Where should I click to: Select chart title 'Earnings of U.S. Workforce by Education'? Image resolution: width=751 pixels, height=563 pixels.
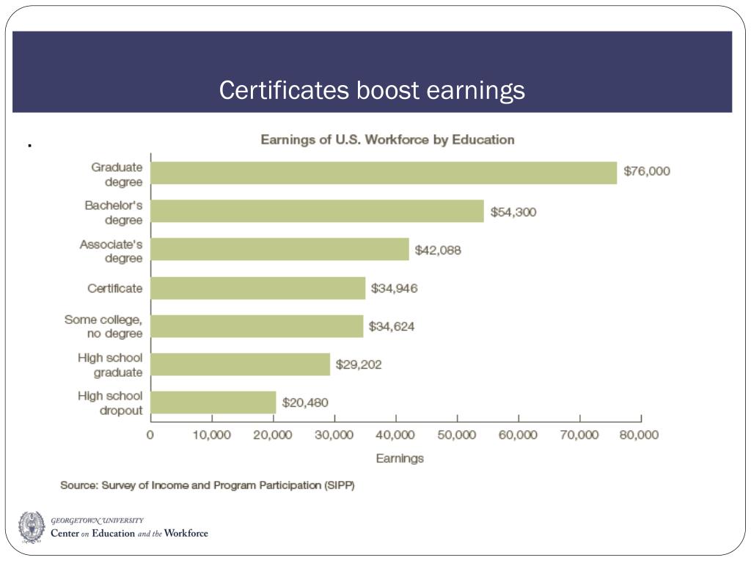(387, 140)
